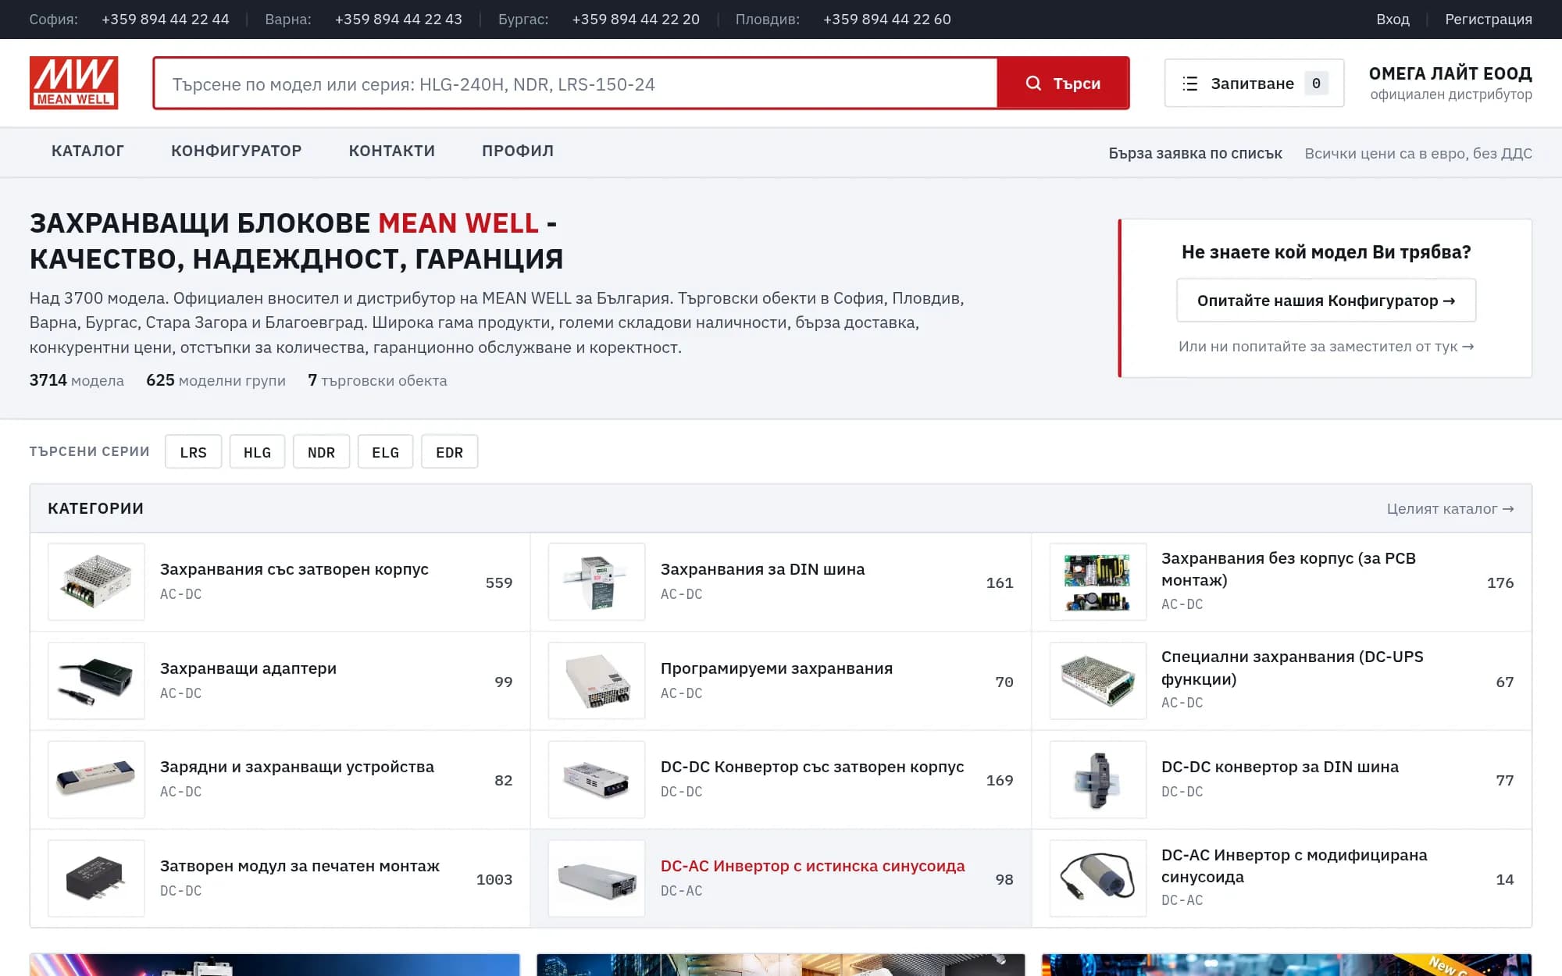Open the DC-UPS special supplies thumbnail
The width and height of the screenshot is (1562, 976).
click(1097, 681)
